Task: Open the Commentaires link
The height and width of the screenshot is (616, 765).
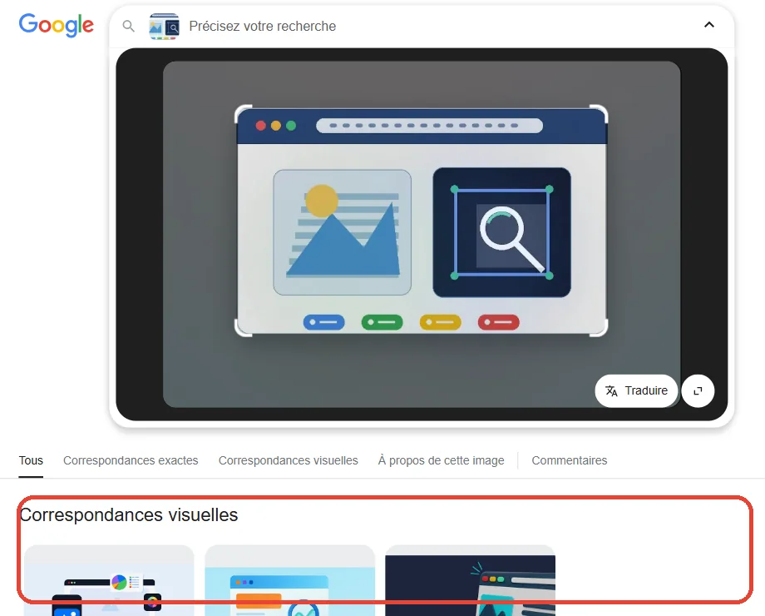Action: point(570,460)
